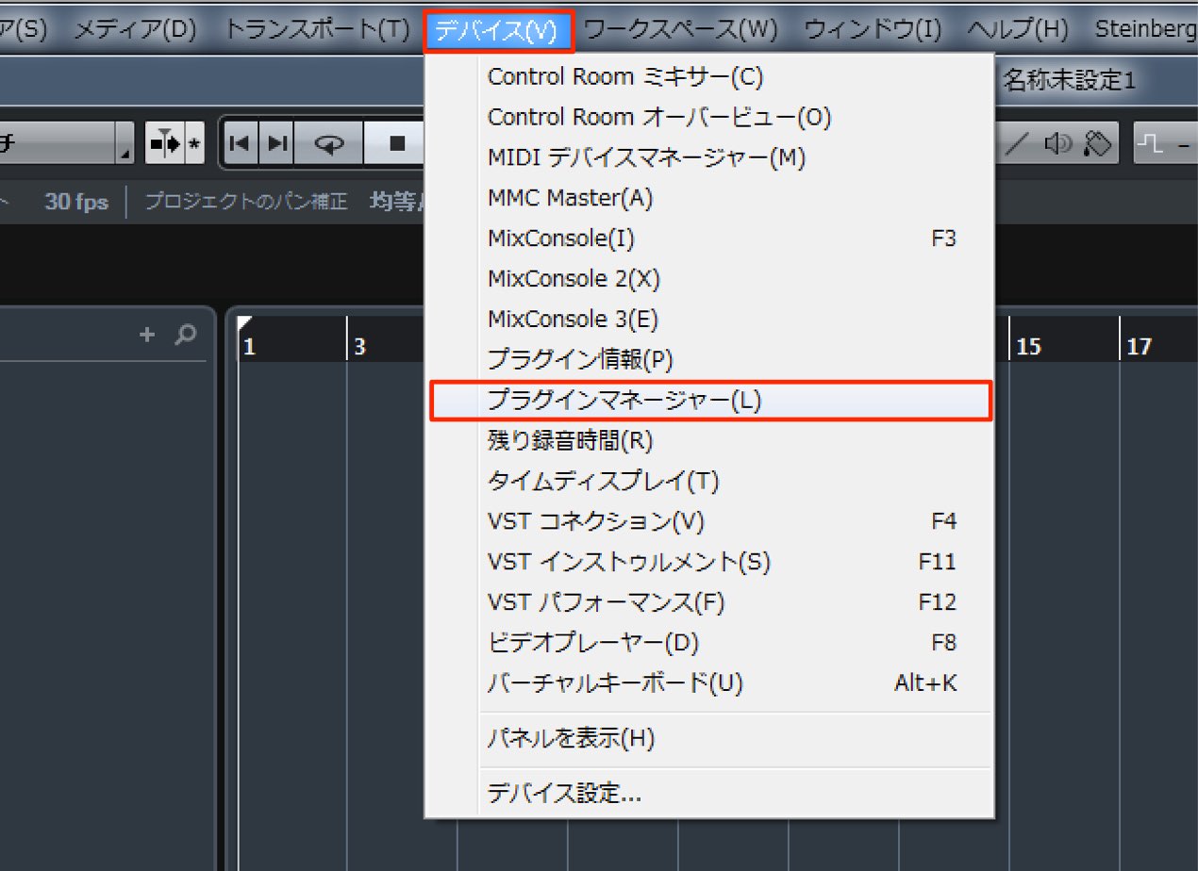
Task: Open MixConsole(I) from menu
Action: point(709,238)
